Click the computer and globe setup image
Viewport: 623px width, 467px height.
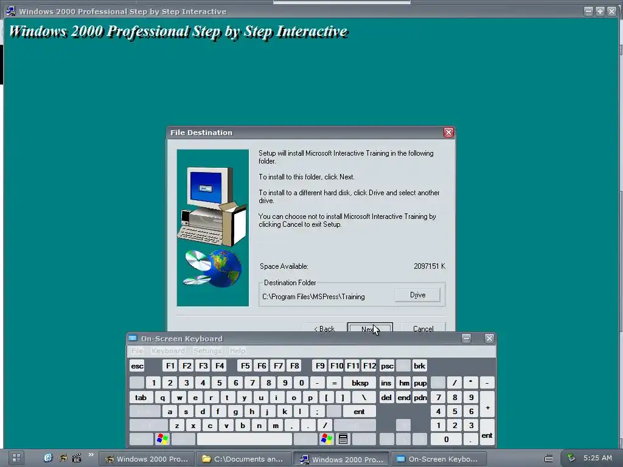click(x=212, y=228)
